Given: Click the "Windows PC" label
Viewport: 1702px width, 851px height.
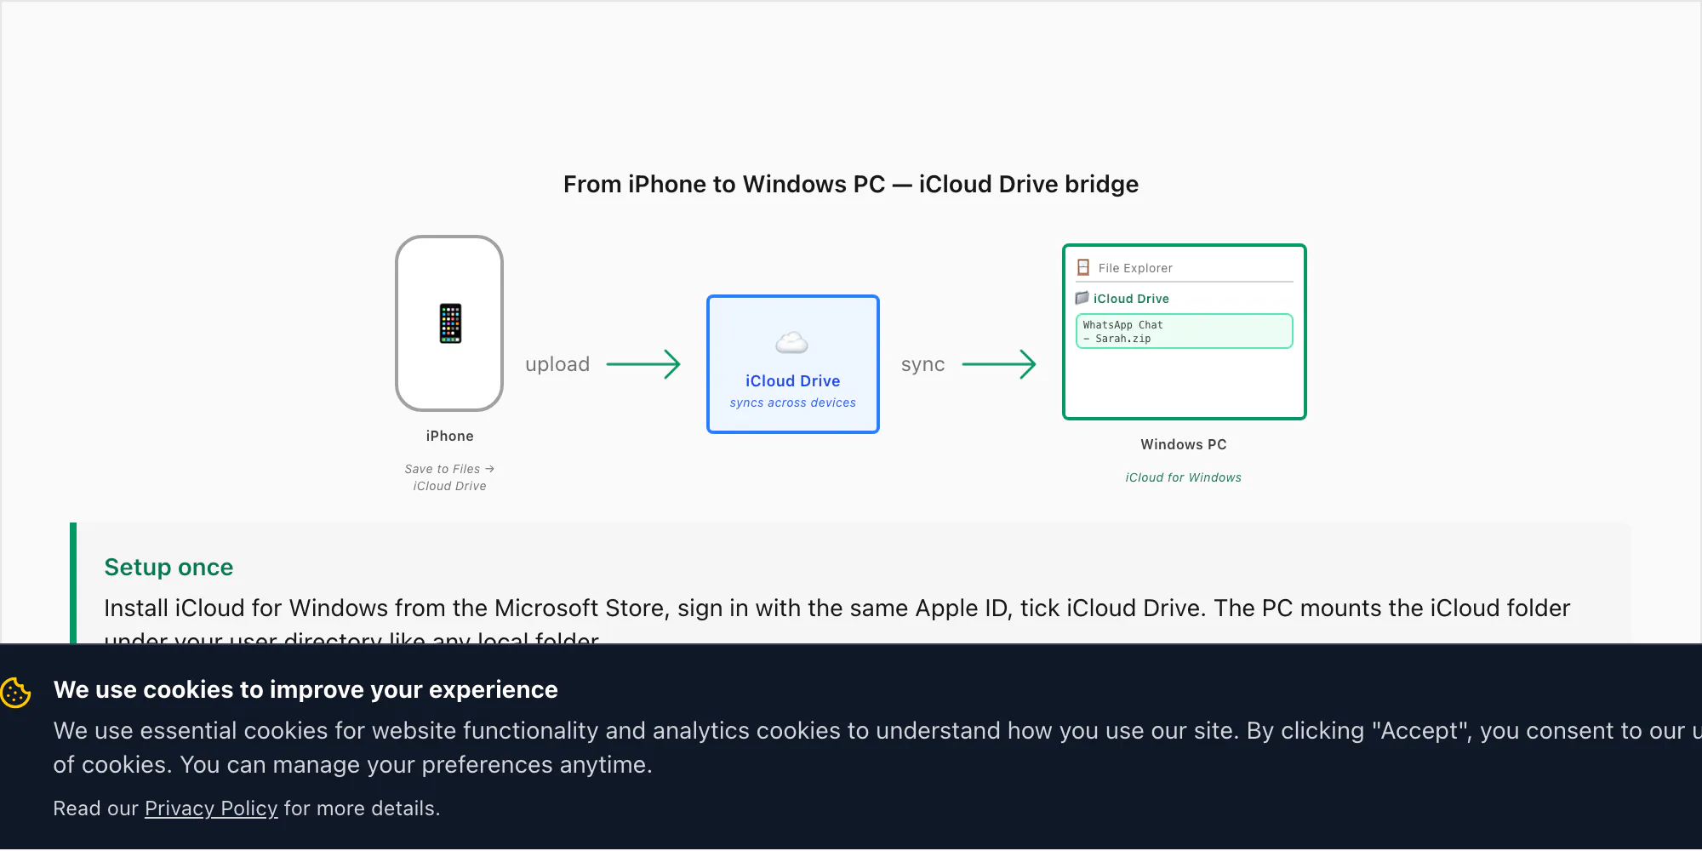Looking at the screenshot, I should click(1183, 444).
